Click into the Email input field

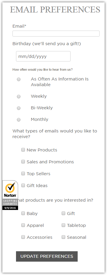[x=56, y=34]
